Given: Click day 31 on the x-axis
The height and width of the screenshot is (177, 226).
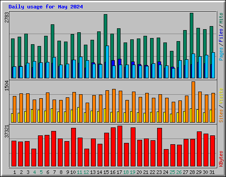Looking at the screenshot, I should (212, 172).
